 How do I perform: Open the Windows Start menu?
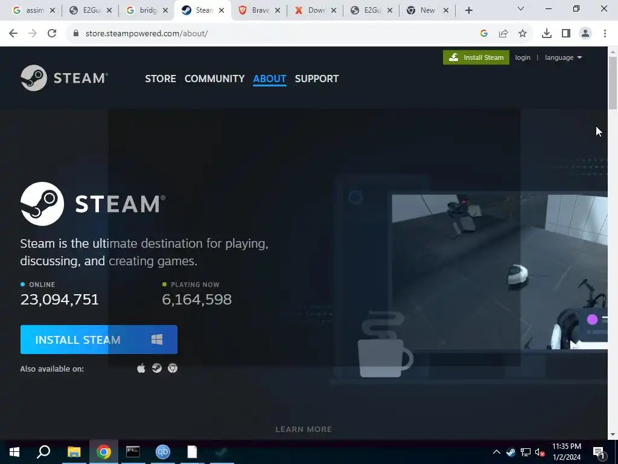pyautogui.click(x=14, y=452)
